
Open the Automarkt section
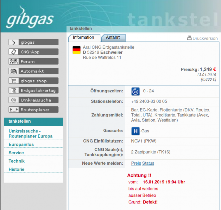[34, 71]
